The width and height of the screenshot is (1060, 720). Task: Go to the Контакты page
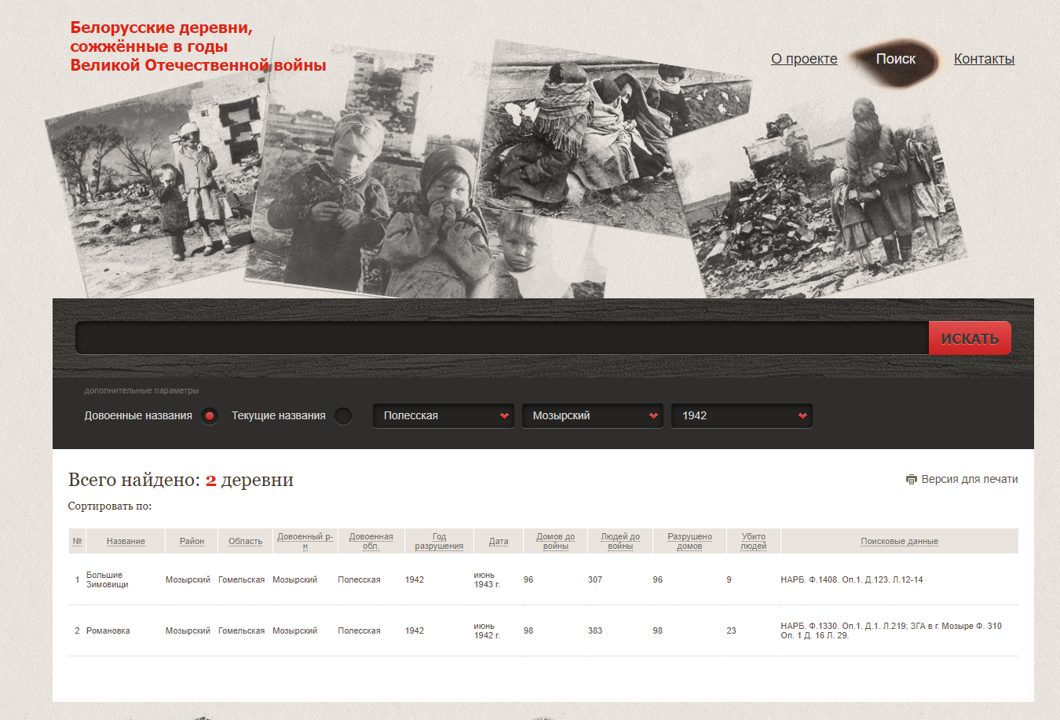pyautogui.click(x=984, y=59)
